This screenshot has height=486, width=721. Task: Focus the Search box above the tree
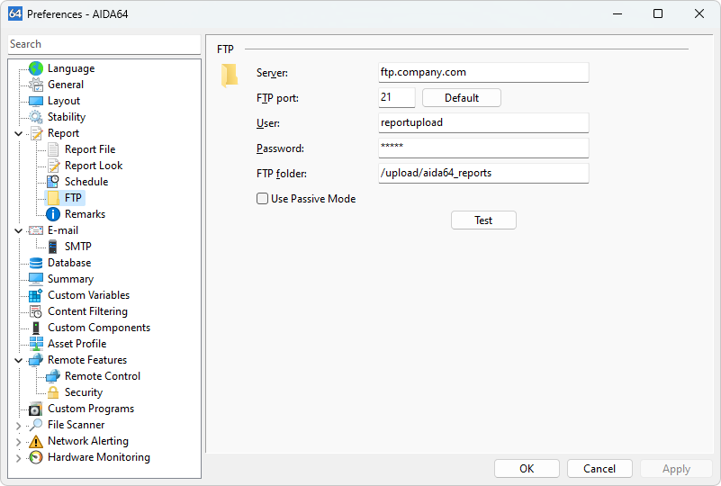pos(104,44)
